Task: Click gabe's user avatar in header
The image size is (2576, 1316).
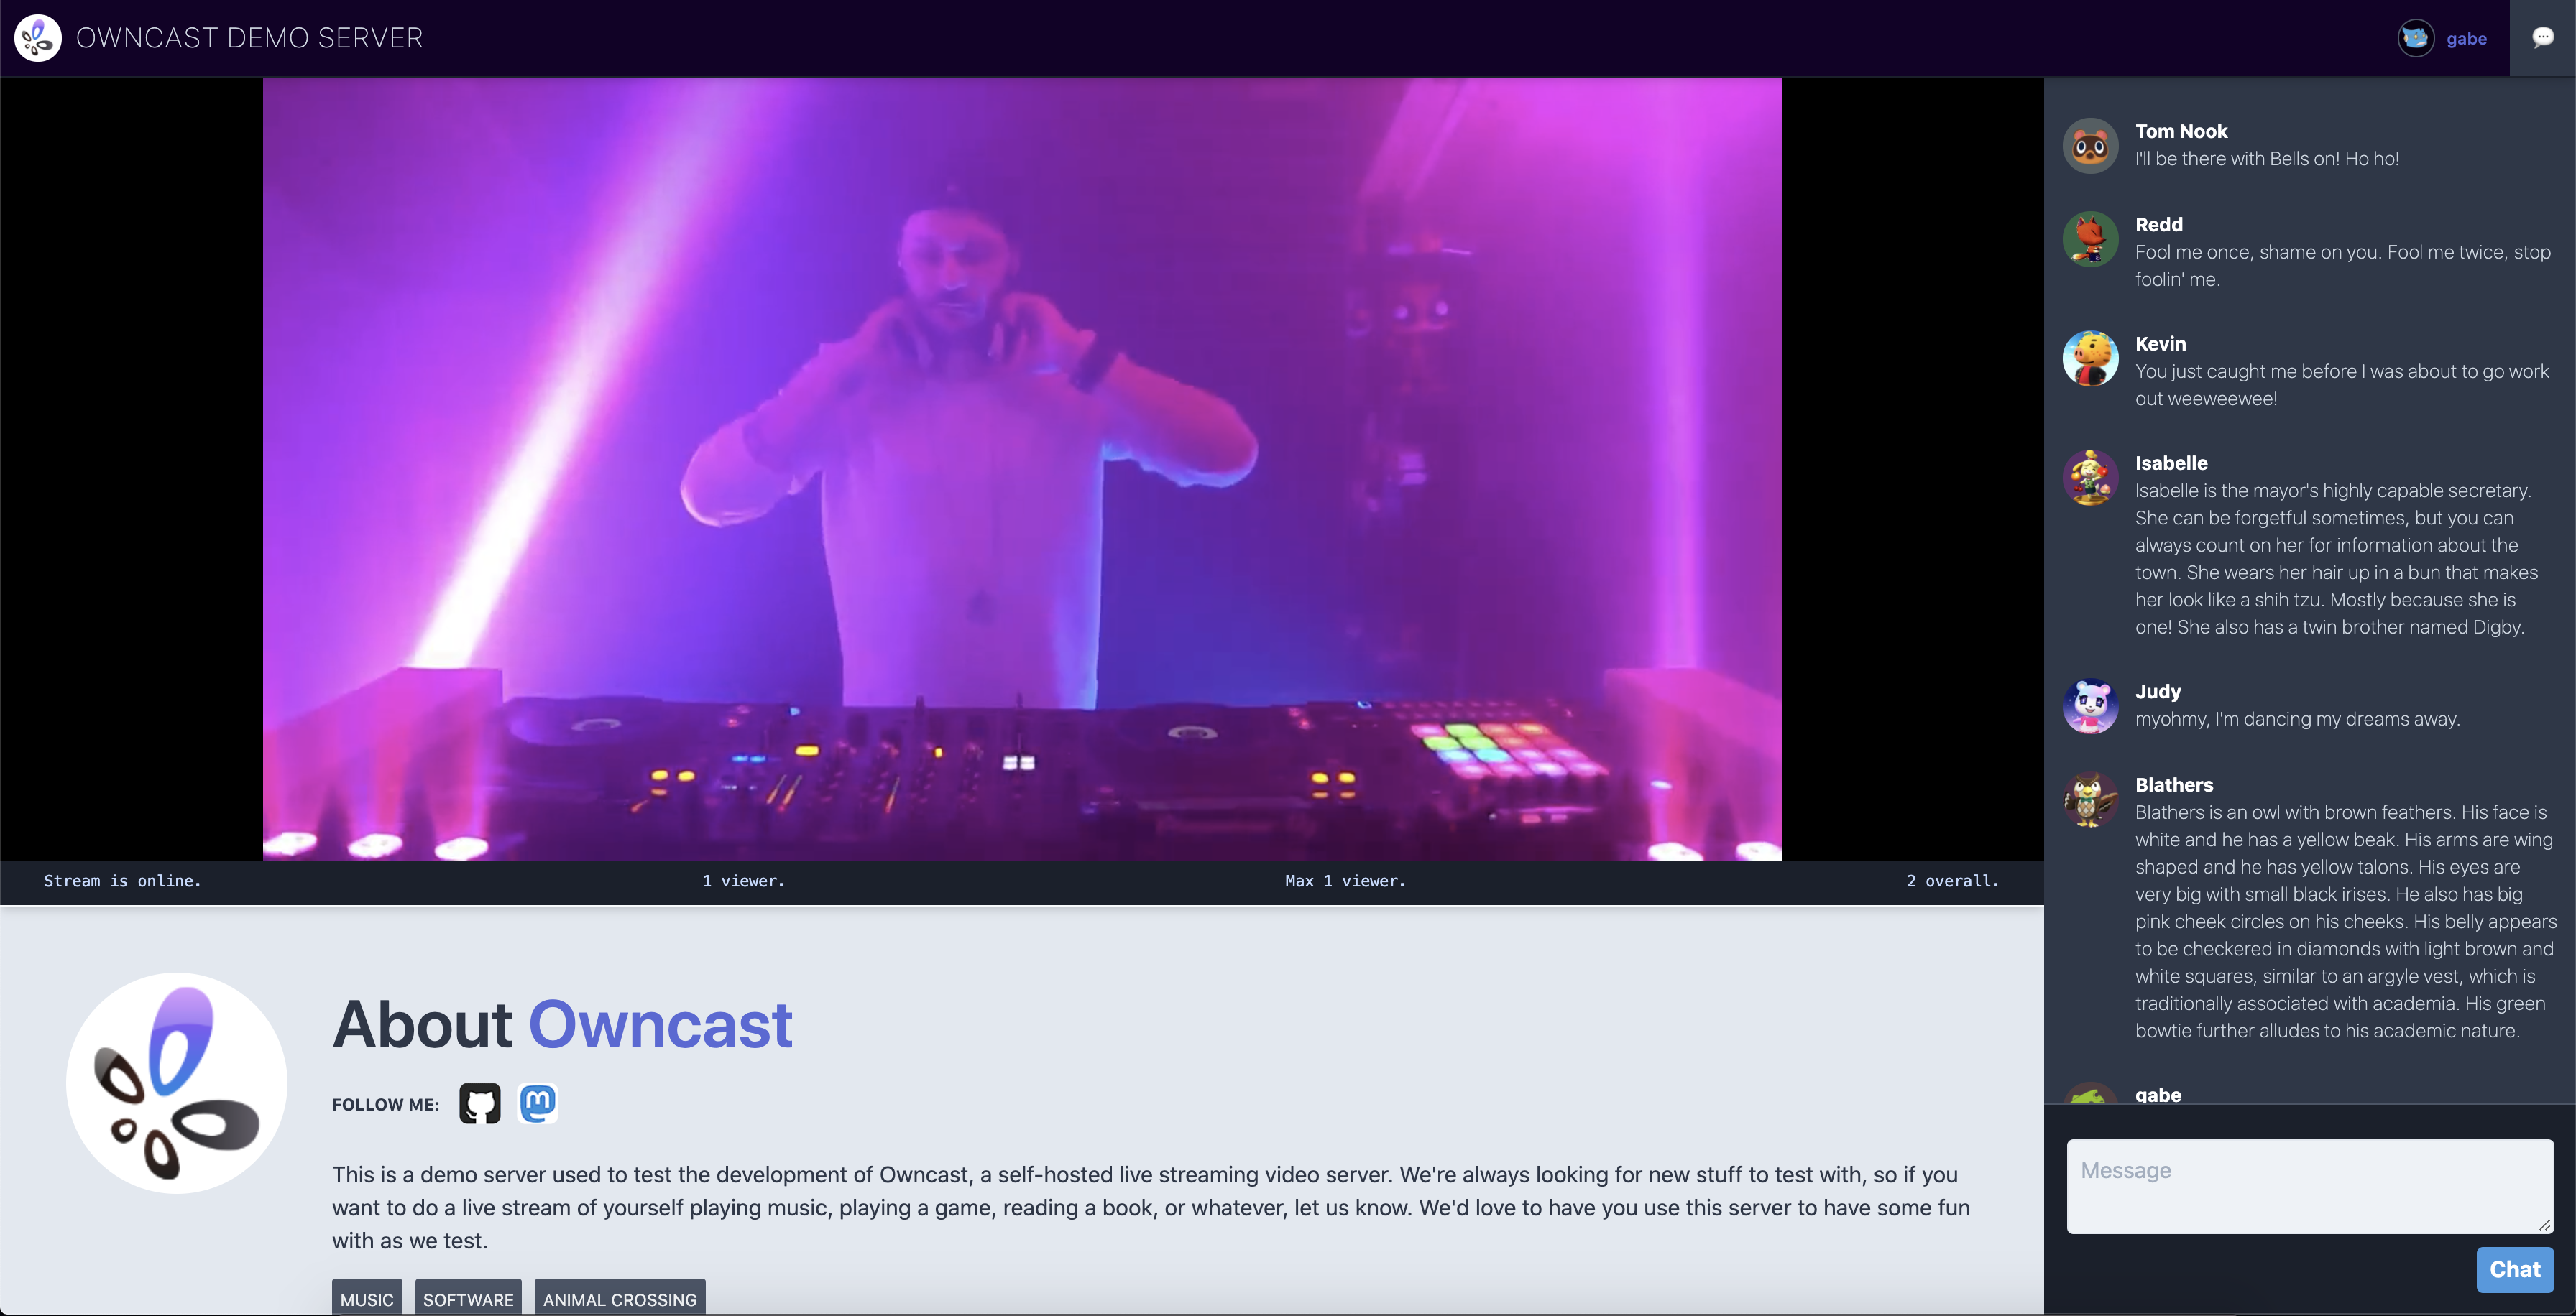Action: [x=2415, y=38]
